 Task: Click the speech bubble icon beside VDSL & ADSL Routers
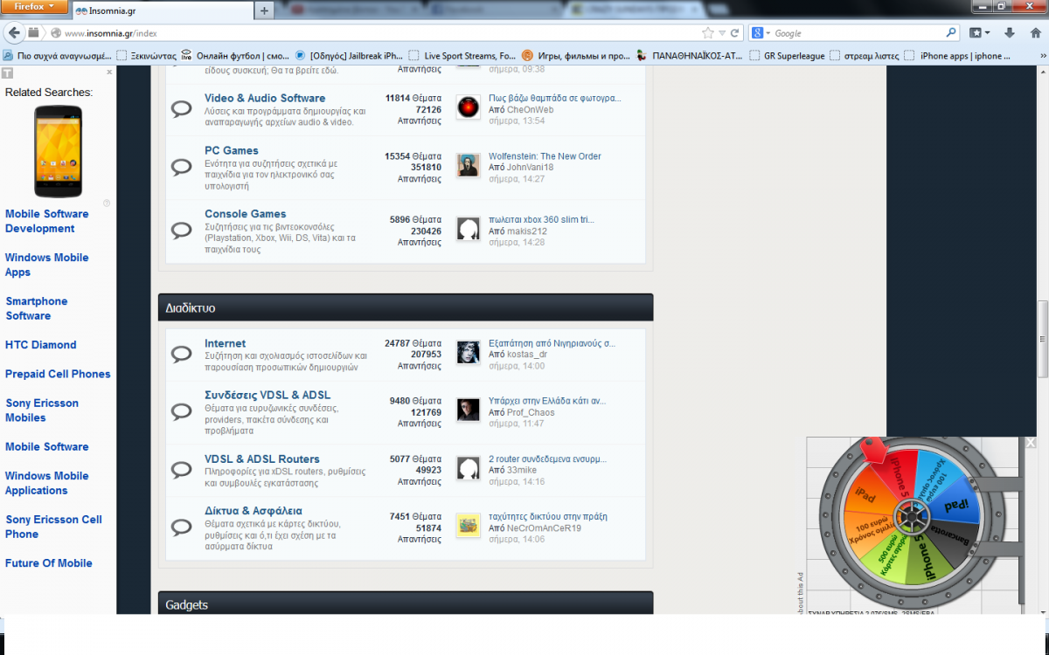181,469
